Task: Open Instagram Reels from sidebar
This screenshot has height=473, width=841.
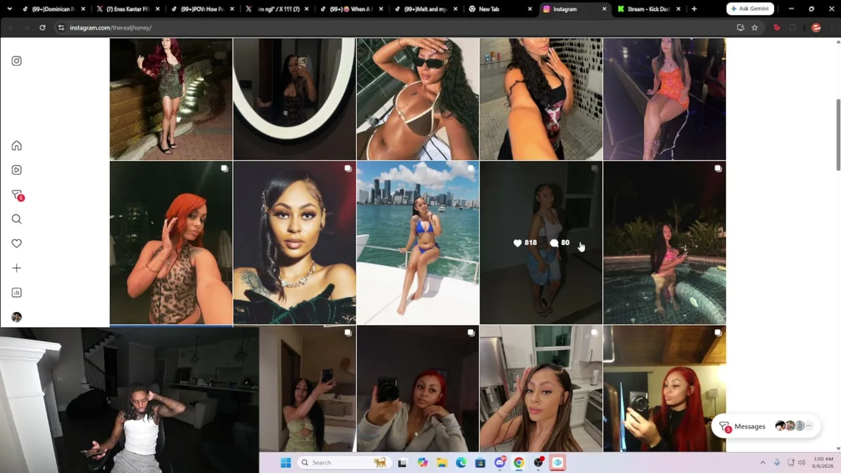Action: [16, 170]
